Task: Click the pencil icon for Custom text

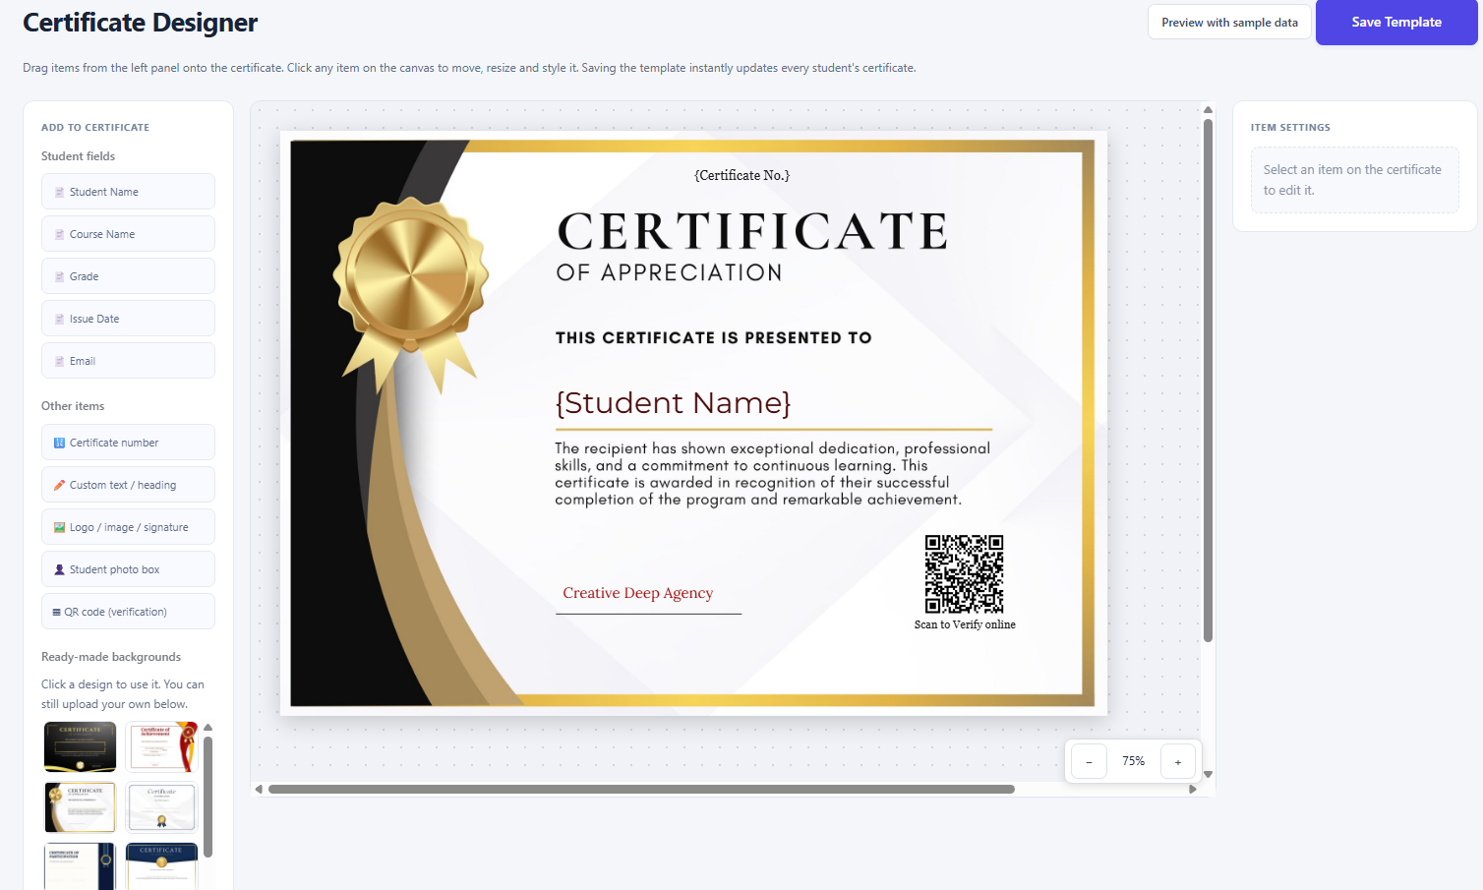Action: (60, 486)
